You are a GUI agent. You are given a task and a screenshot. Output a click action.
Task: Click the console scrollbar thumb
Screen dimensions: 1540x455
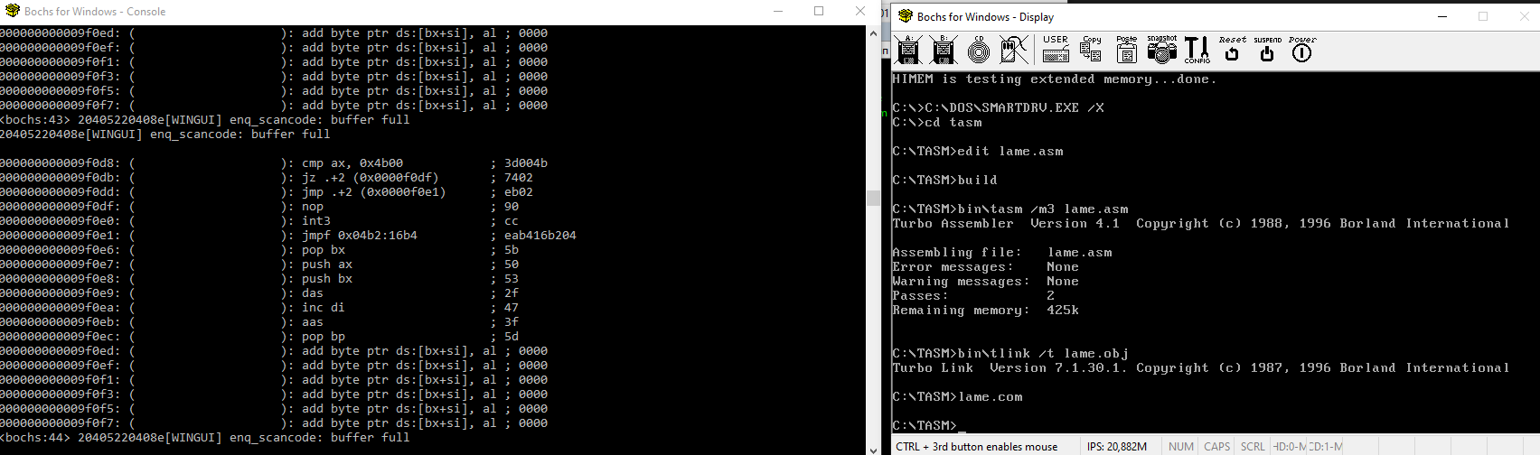point(873,198)
